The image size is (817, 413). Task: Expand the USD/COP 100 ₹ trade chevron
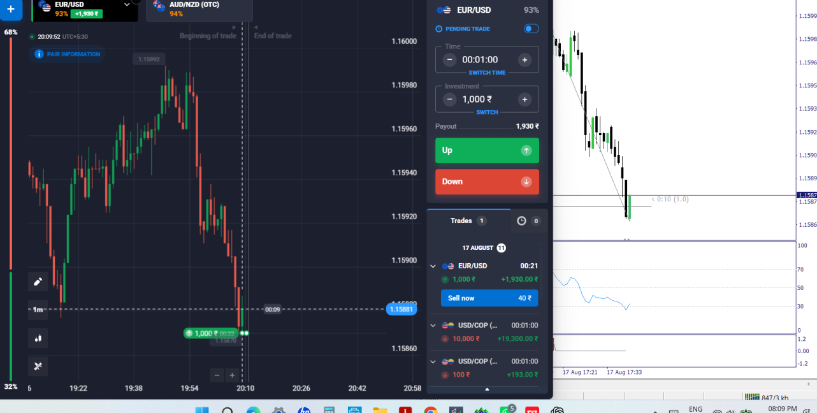coord(433,361)
